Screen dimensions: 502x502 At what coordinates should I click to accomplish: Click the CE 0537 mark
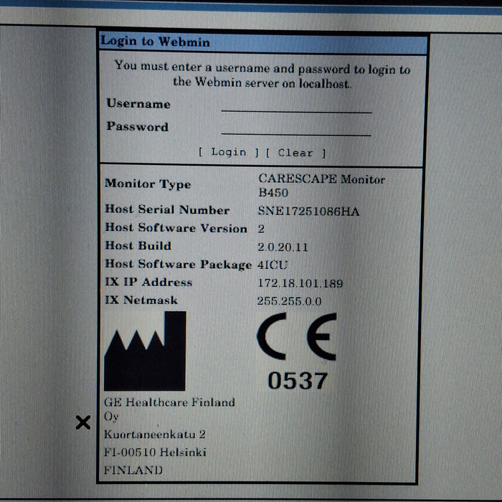[x=297, y=351]
